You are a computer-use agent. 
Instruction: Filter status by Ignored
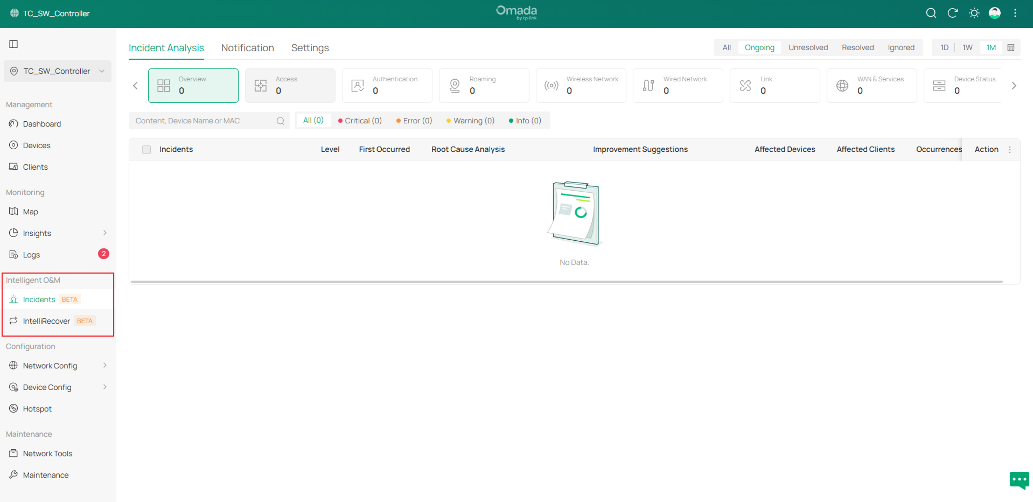(x=901, y=48)
